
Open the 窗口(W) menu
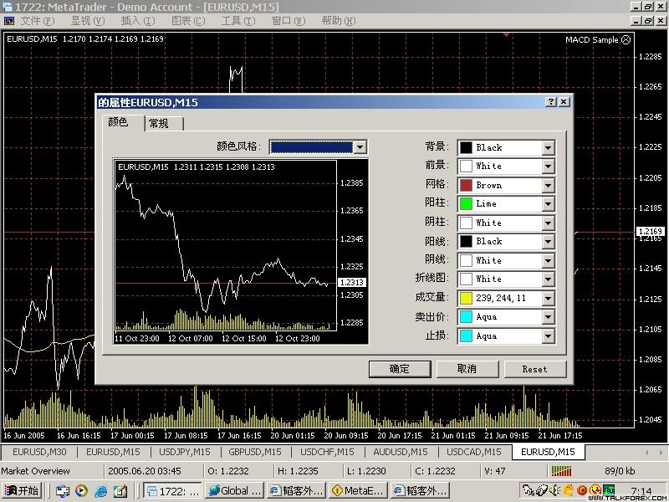(289, 20)
